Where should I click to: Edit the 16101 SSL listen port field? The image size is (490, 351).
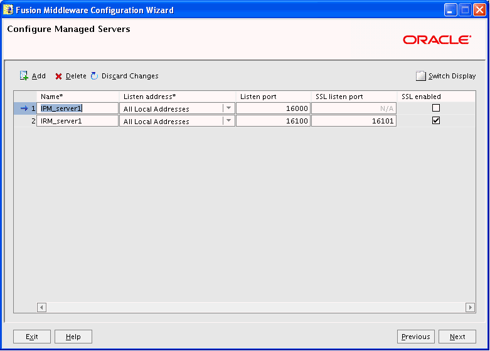[354, 121]
